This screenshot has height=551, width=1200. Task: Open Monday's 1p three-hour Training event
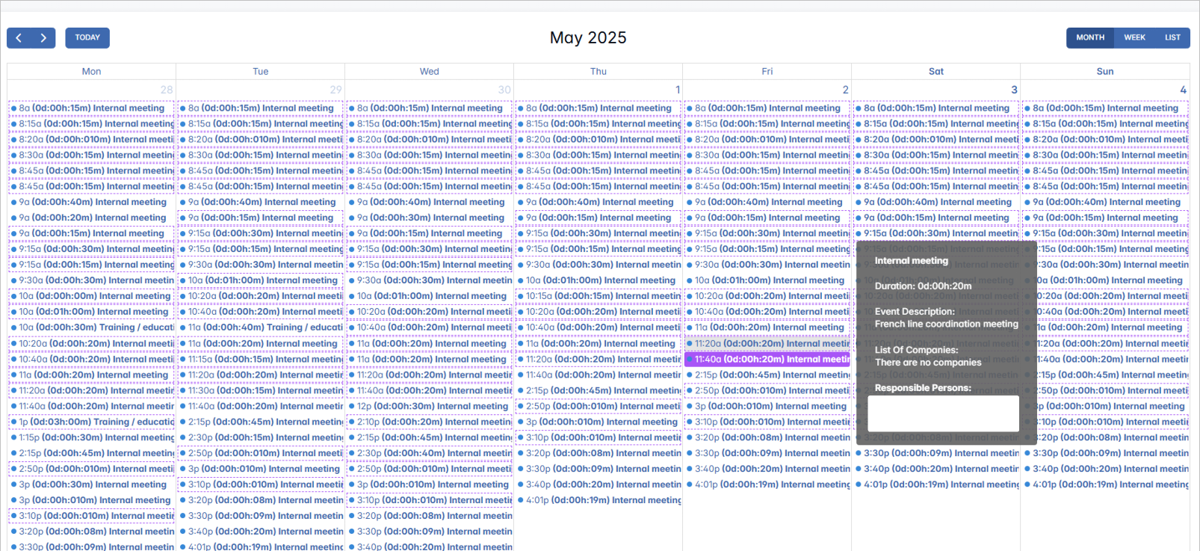point(92,422)
